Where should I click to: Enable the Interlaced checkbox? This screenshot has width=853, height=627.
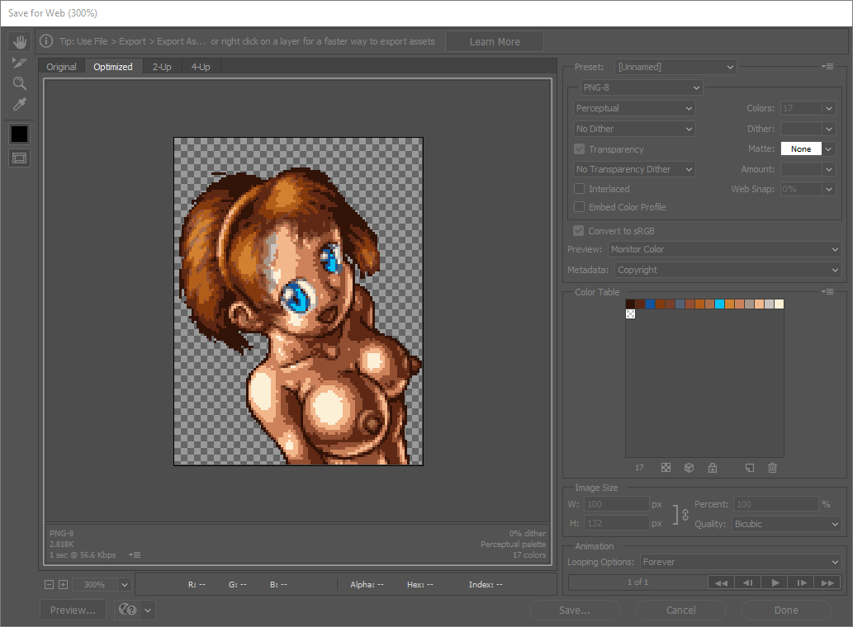[x=579, y=188]
